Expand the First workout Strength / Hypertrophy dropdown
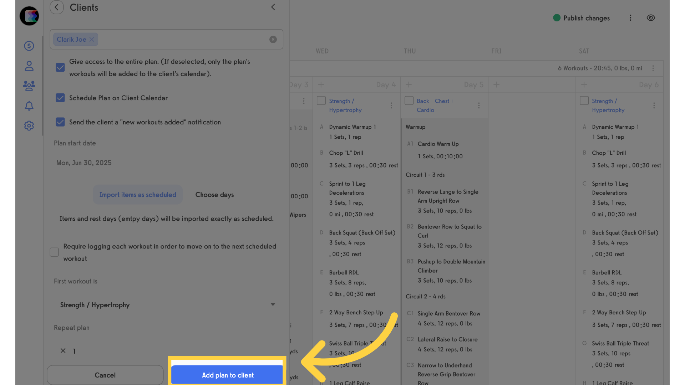The width and height of the screenshot is (685, 385). (x=166, y=305)
